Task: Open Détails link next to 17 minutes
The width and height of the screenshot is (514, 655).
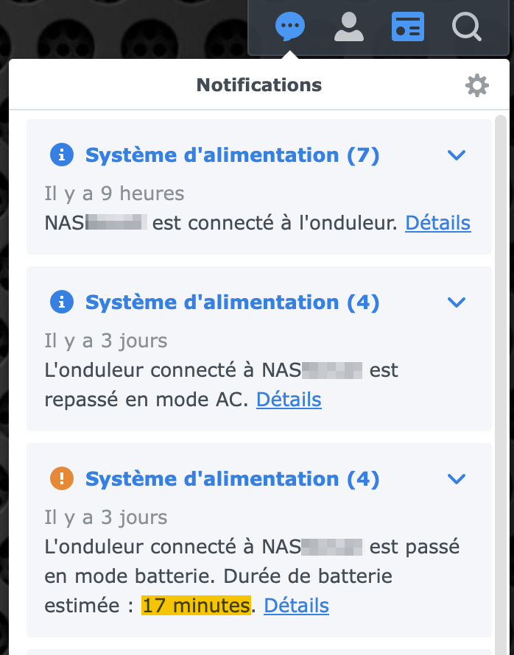Action: (296, 606)
